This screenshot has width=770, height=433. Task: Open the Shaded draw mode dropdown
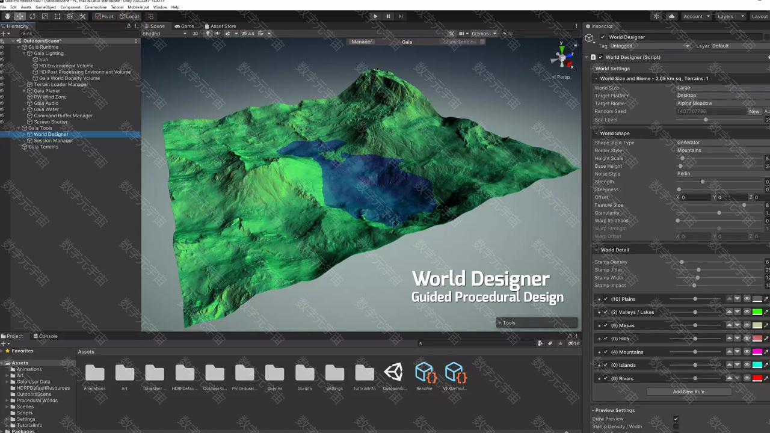pos(165,34)
